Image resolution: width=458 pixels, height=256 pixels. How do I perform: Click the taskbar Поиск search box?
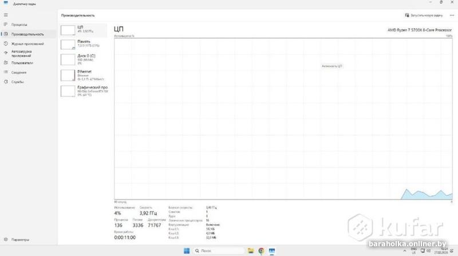coord(218,251)
